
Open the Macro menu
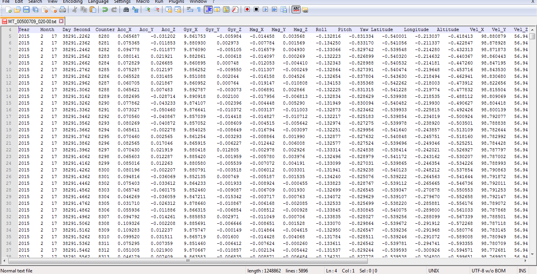pos(142,2)
